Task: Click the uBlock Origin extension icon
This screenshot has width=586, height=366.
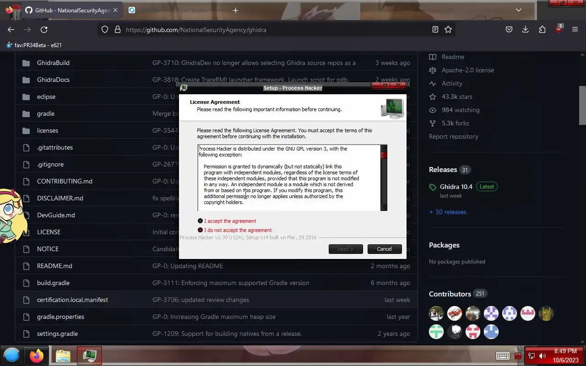Action: pos(559,29)
